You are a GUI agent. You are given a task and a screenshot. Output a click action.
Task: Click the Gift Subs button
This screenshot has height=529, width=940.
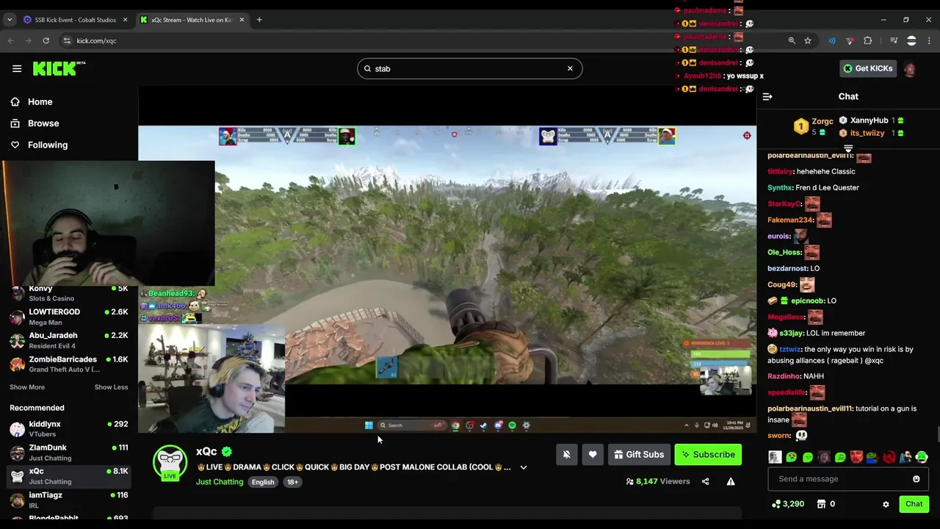click(x=639, y=455)
